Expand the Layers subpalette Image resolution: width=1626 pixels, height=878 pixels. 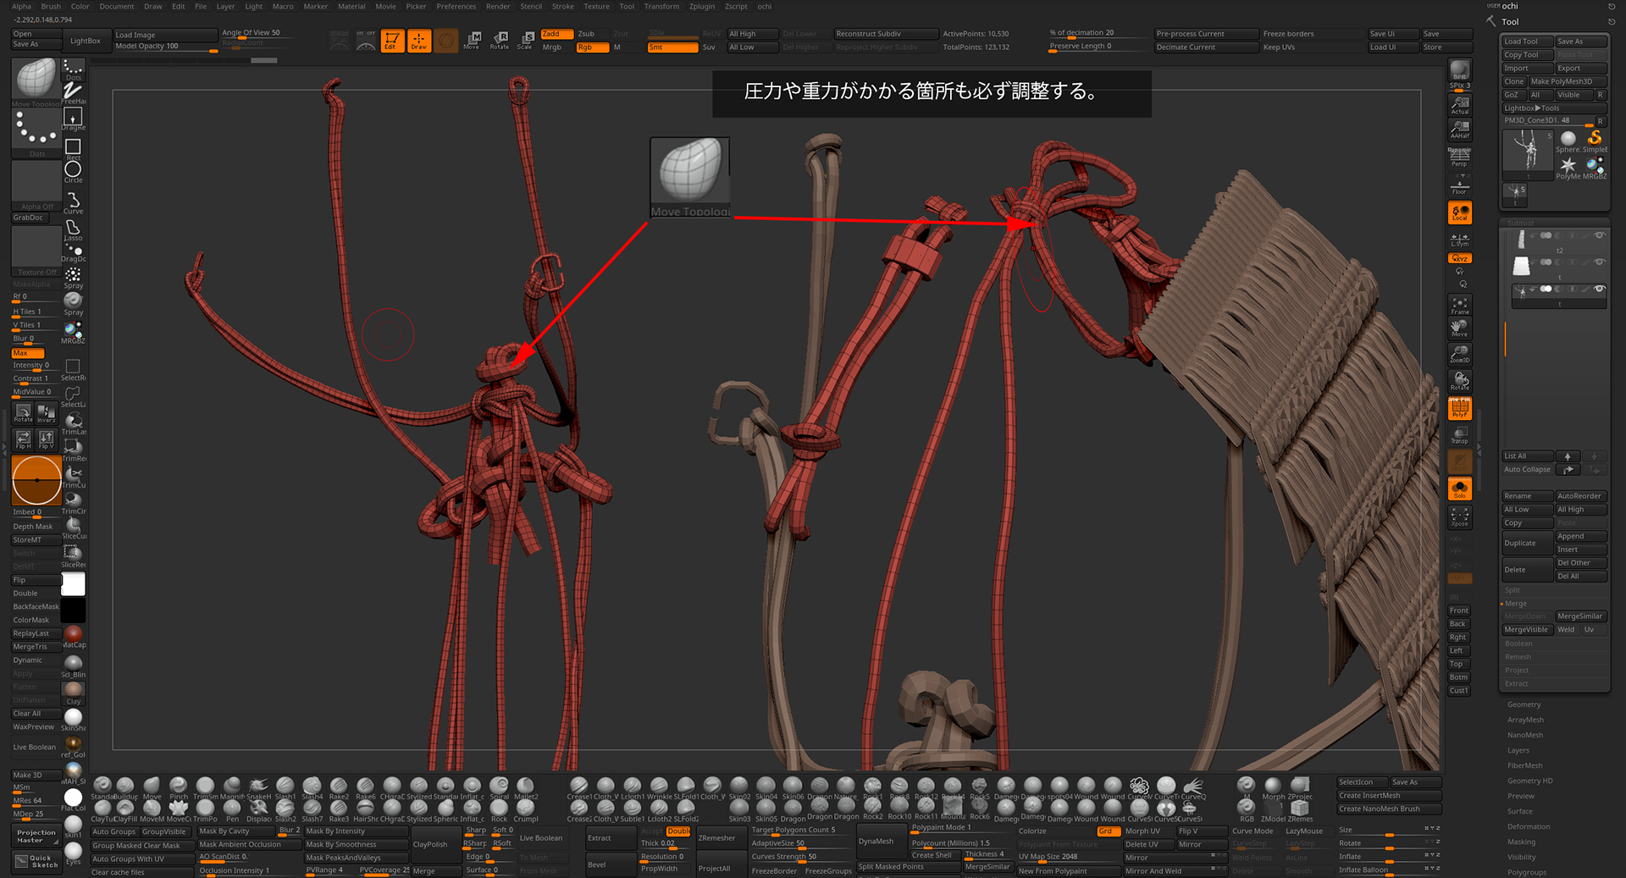click(1518, 750)
